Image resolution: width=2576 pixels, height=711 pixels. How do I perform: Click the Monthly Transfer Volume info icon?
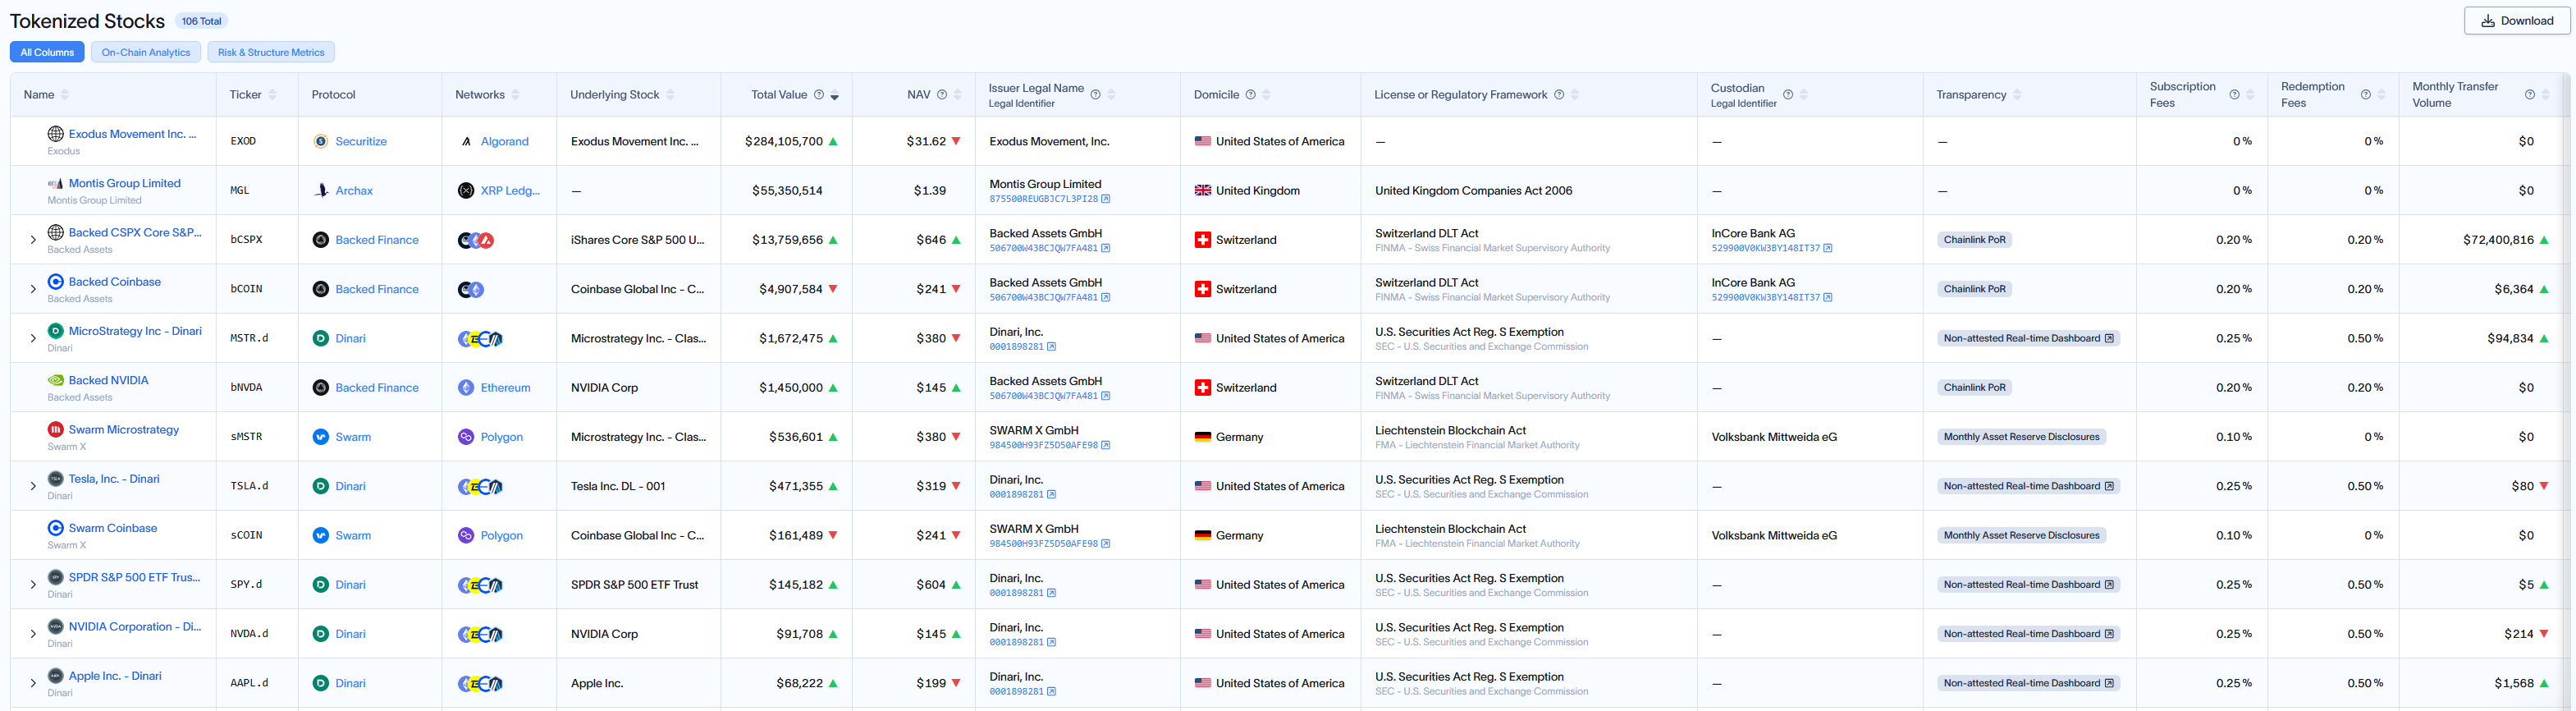click(x=2530, y=95)
